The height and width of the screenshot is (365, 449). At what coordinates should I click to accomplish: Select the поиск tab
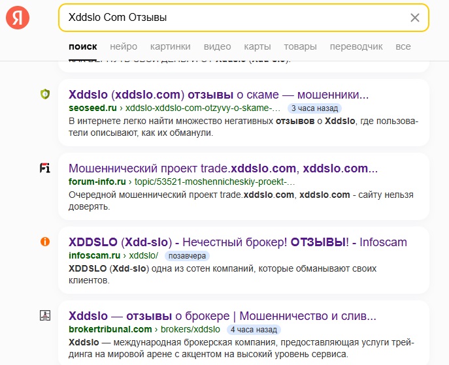coord(83,46)
